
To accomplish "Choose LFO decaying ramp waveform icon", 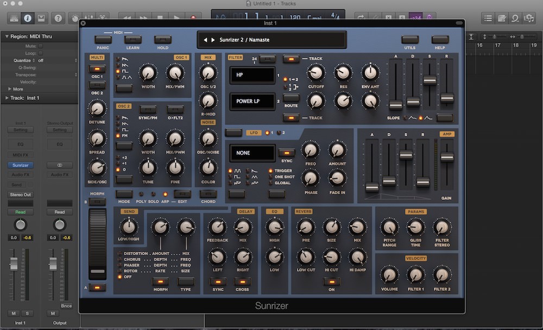I will coord(255,171).
